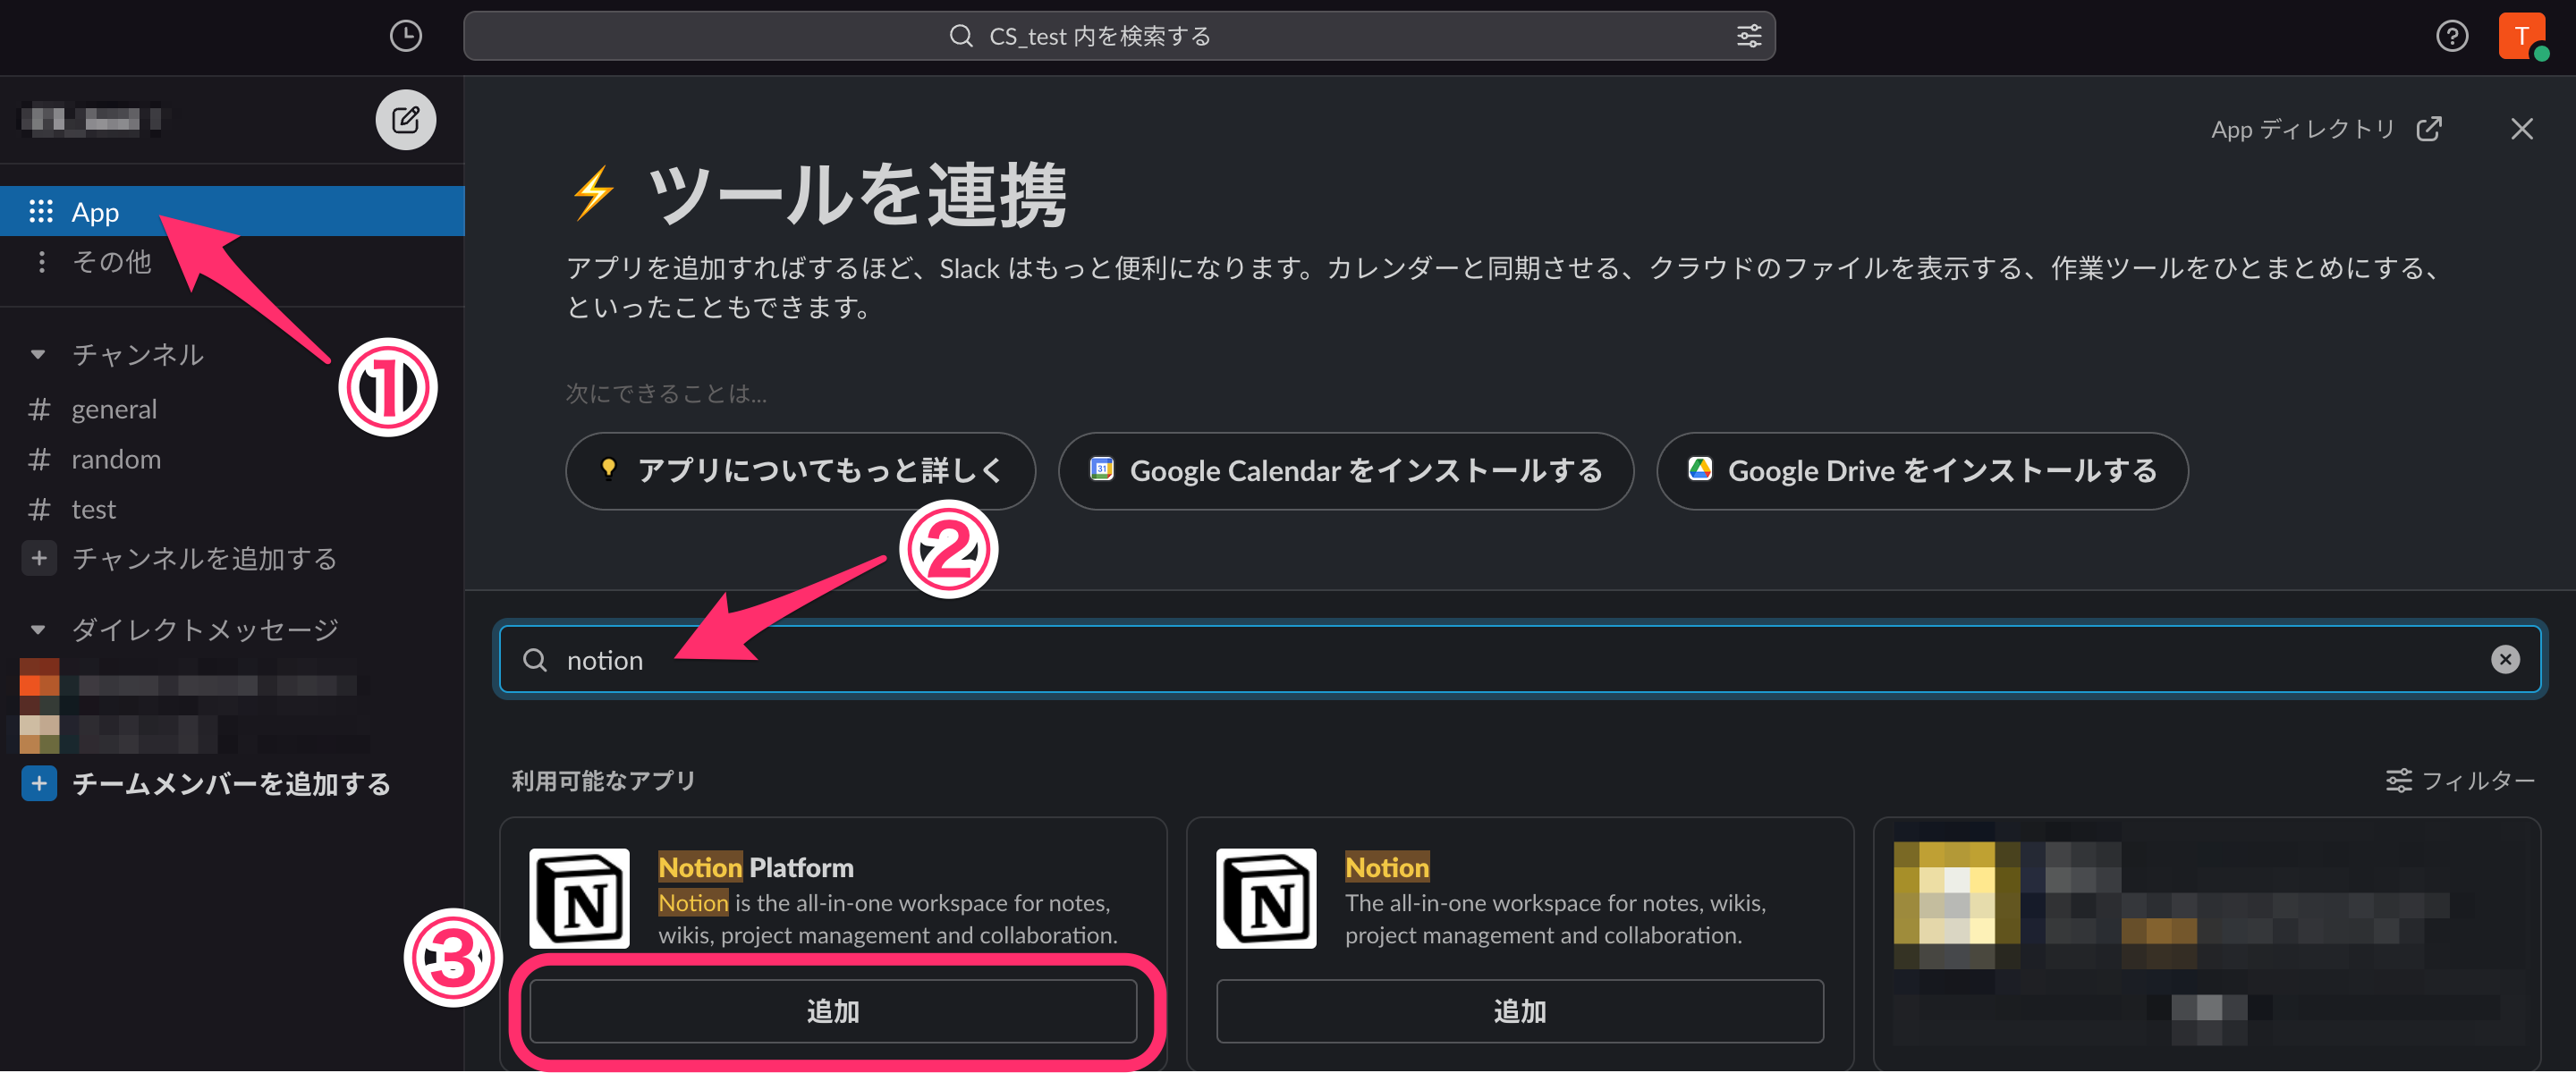Open the test channel
2576x1073 pixels.
[x=232, y=509]
